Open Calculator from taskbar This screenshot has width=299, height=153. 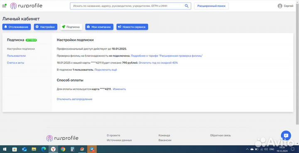72,149
